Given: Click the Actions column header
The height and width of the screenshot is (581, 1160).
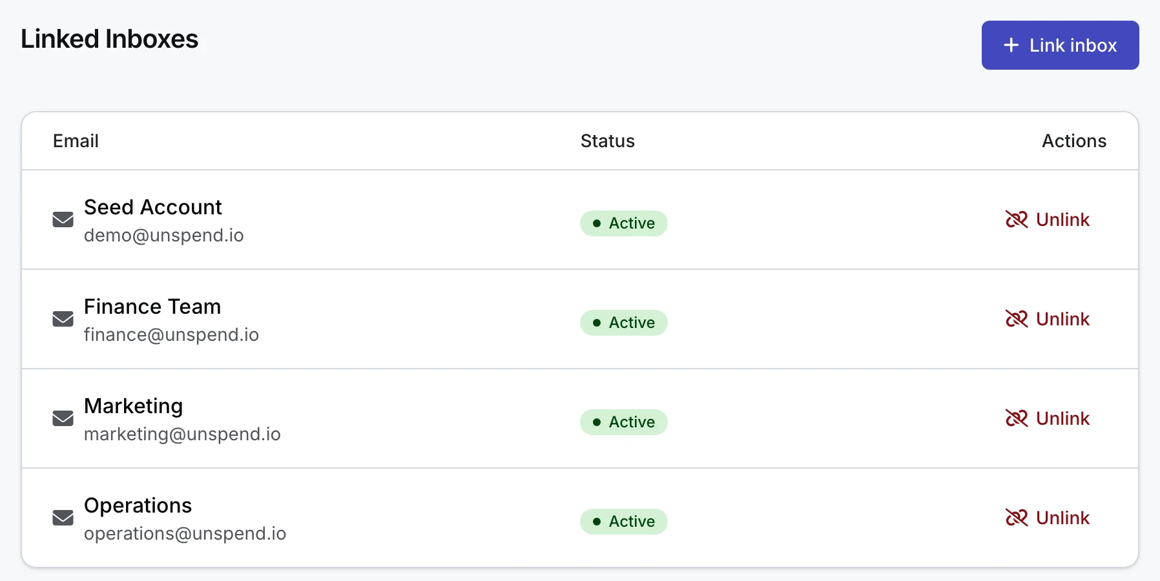Looking at the screenshot, I should [1073, 141].
